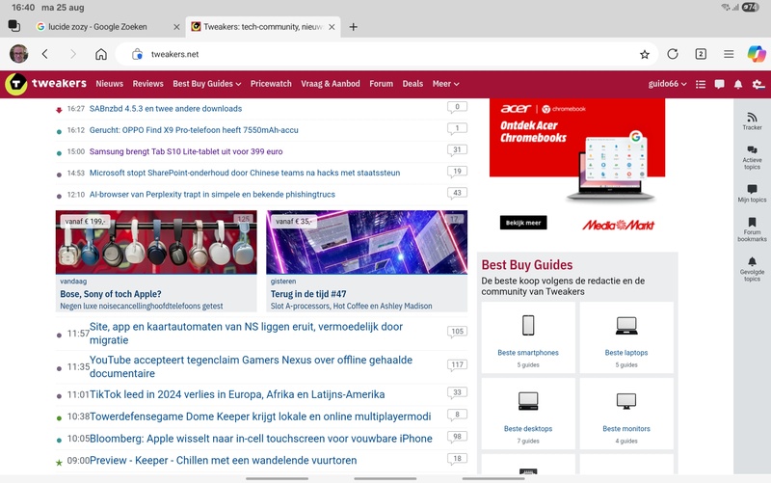Open Mijn topics in sidebar
Image resolution: width=771 pixels, height=483 pixels.
pyautogui.click(x=752, y=194)
